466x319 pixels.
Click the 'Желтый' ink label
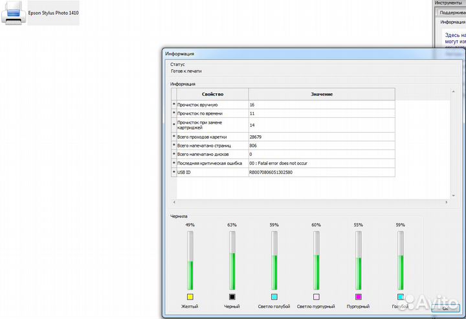pyautogui.click(x=190, y=306)
